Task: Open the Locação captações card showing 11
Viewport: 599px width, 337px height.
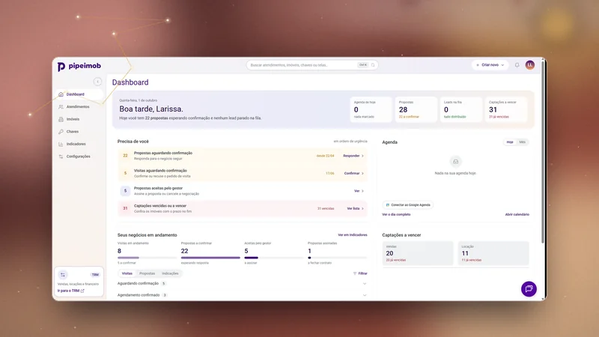Action: (x=493, y=253)
